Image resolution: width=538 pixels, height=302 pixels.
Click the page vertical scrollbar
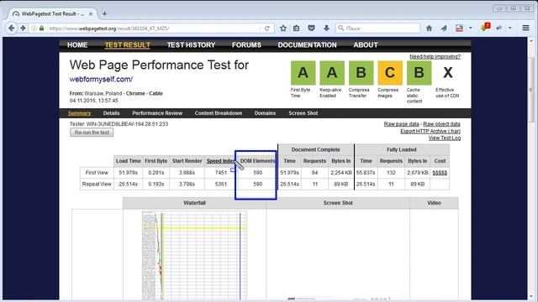pos(531,90)
